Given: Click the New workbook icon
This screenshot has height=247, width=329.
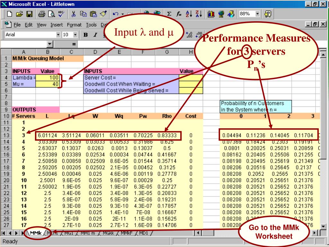Looking at the screenshot, I should [9, 14].
